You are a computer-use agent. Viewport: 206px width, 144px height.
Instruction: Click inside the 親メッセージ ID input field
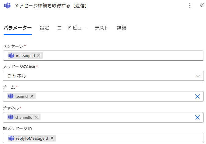[x=128, y=138]
